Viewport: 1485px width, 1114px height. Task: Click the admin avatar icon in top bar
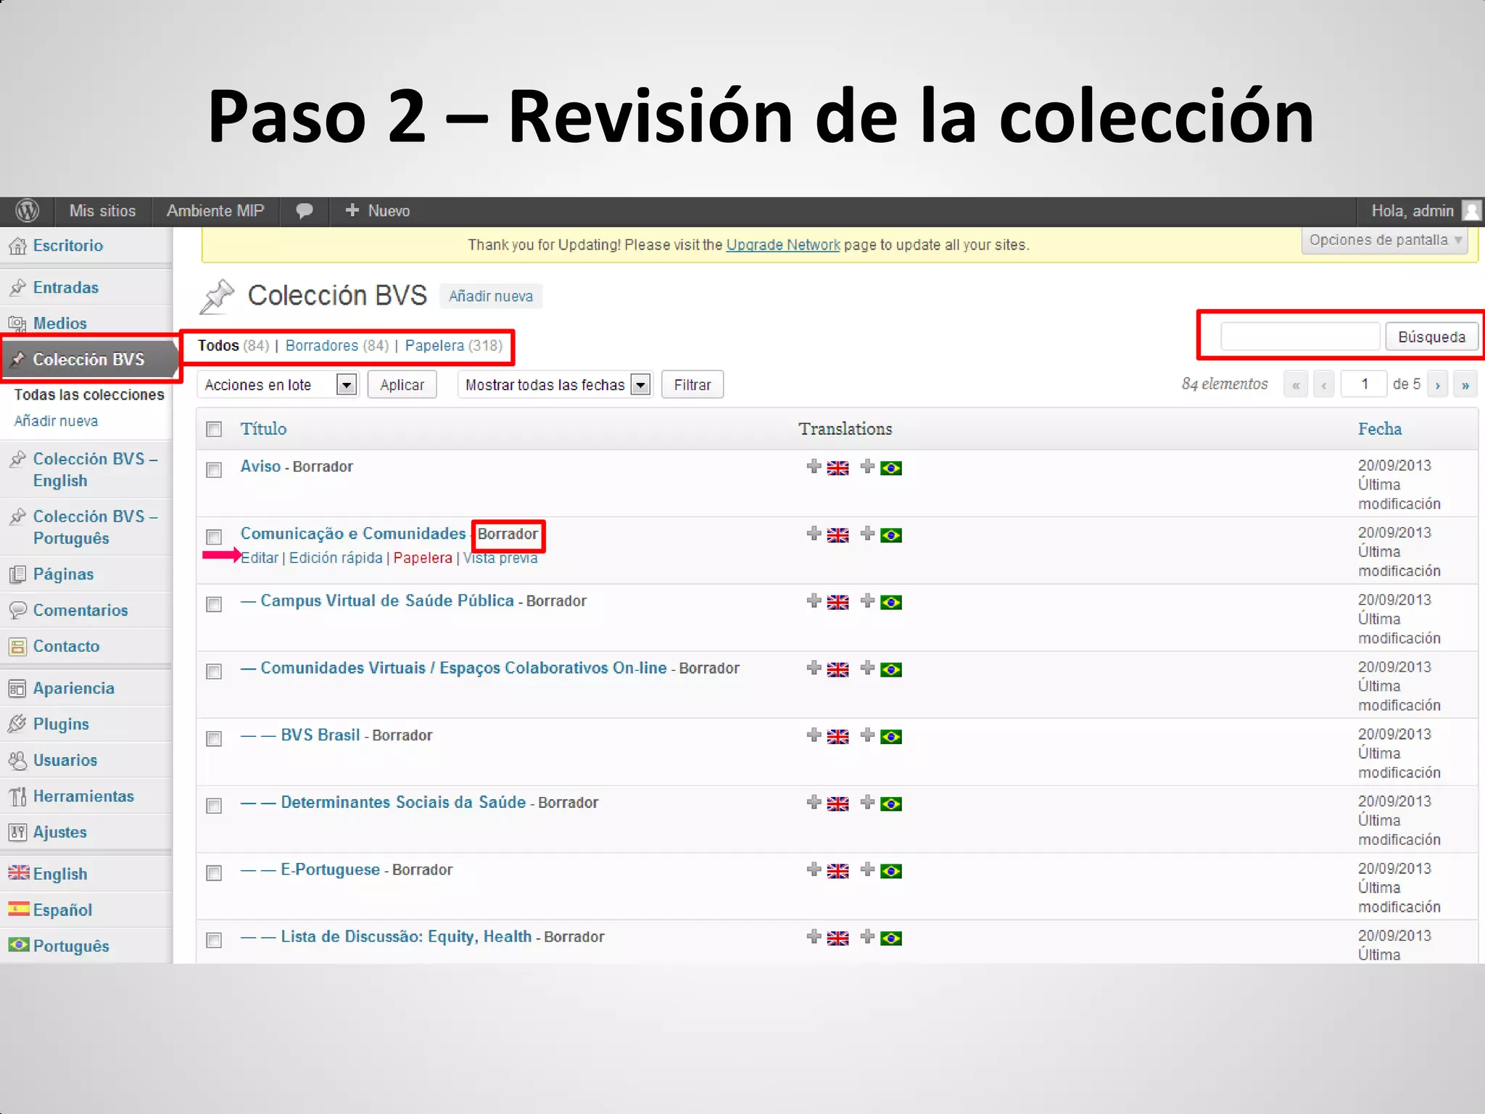(1472, 211)
